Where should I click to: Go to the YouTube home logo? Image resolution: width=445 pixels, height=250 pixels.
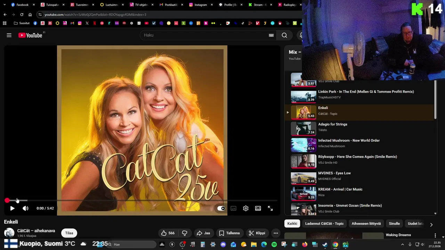click(x=30, y=35)
